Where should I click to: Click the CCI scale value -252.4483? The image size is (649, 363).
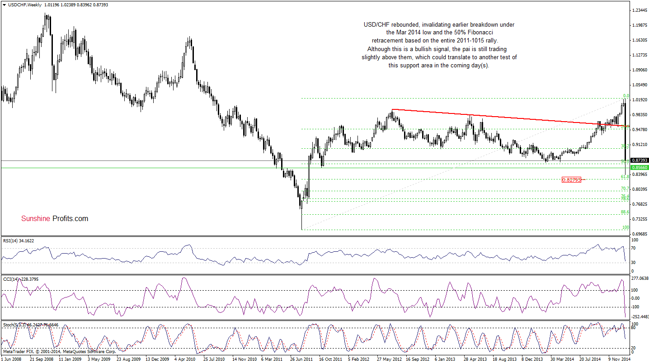pyautogui.click(x=640, y=317)
